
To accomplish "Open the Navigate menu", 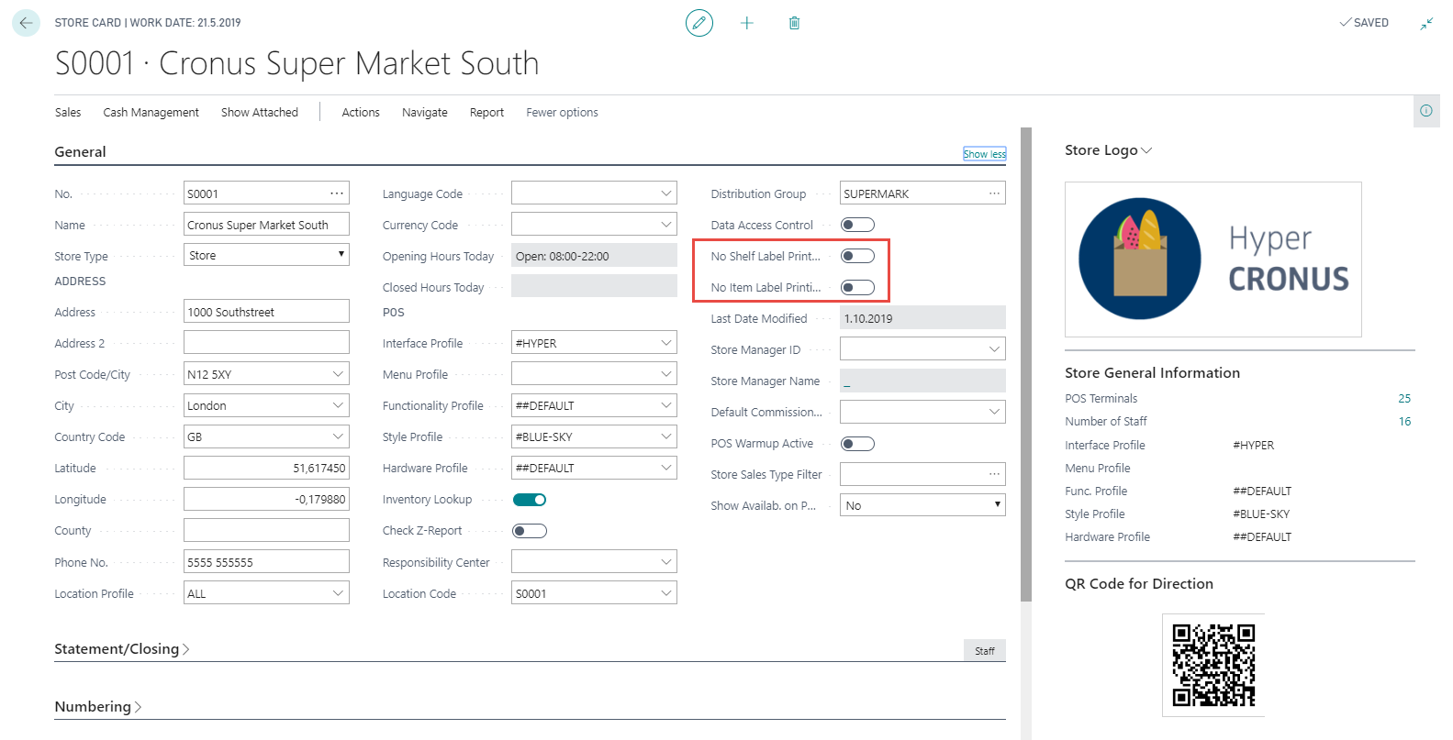I will point(424,113).
